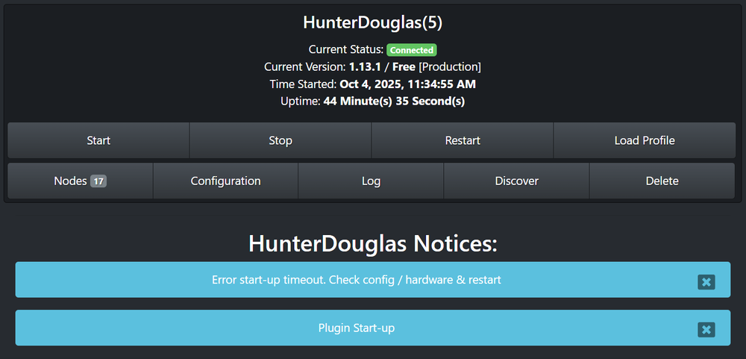Screen dimensions: 746x359
Task: Open the Load Profile option
Action: pyautogui.click(x=645, y=140)
